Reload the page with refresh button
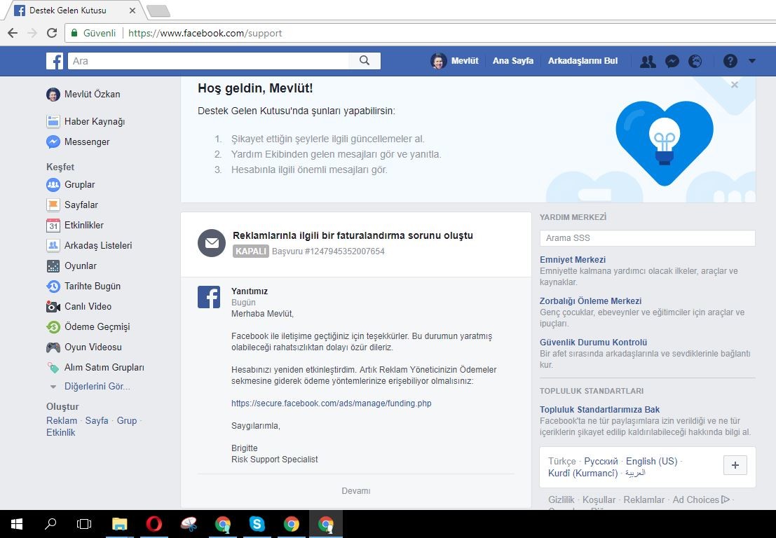Image resolution: width=776 pixels, height=538 pixels. (51, 33)
